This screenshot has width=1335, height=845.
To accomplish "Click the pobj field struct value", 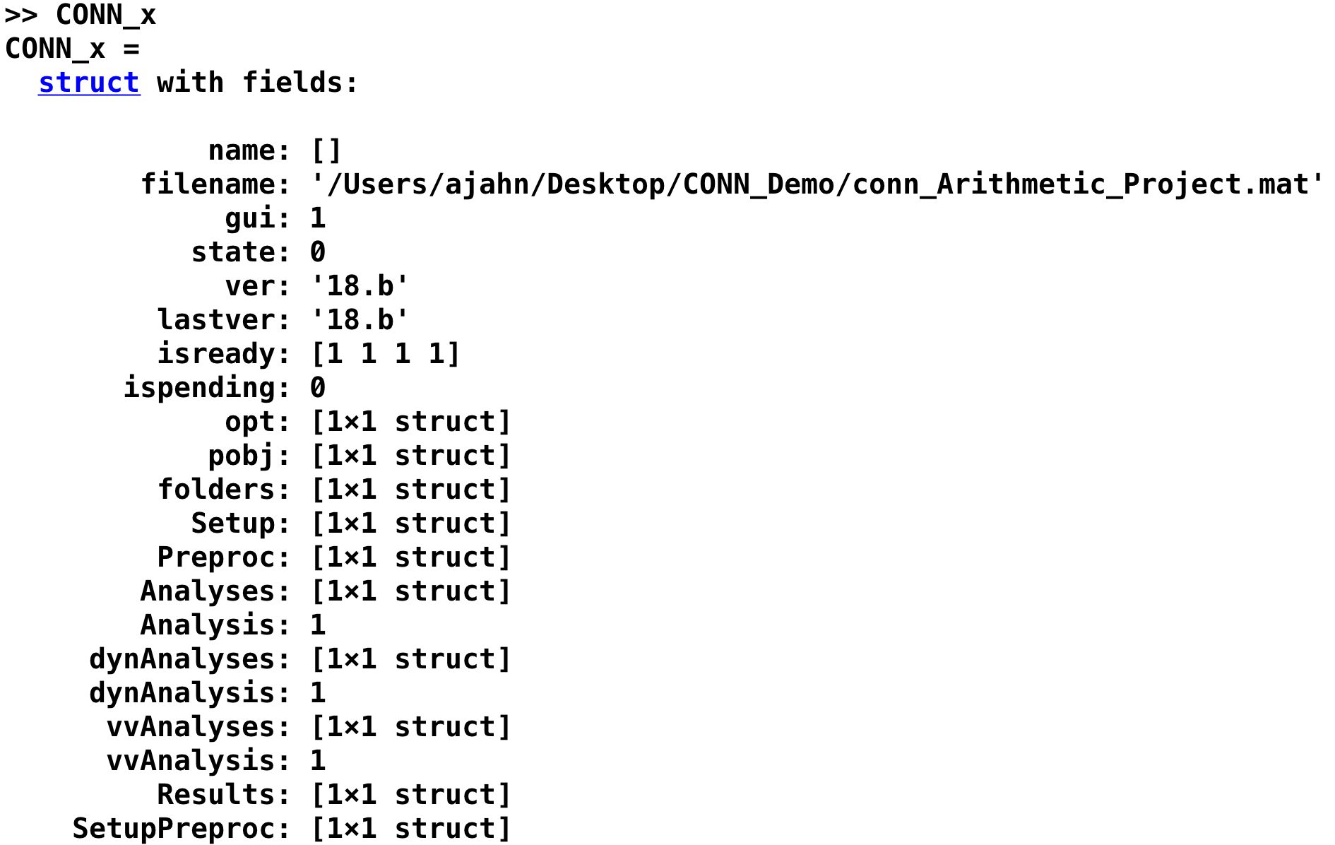I will pos(411,456).
